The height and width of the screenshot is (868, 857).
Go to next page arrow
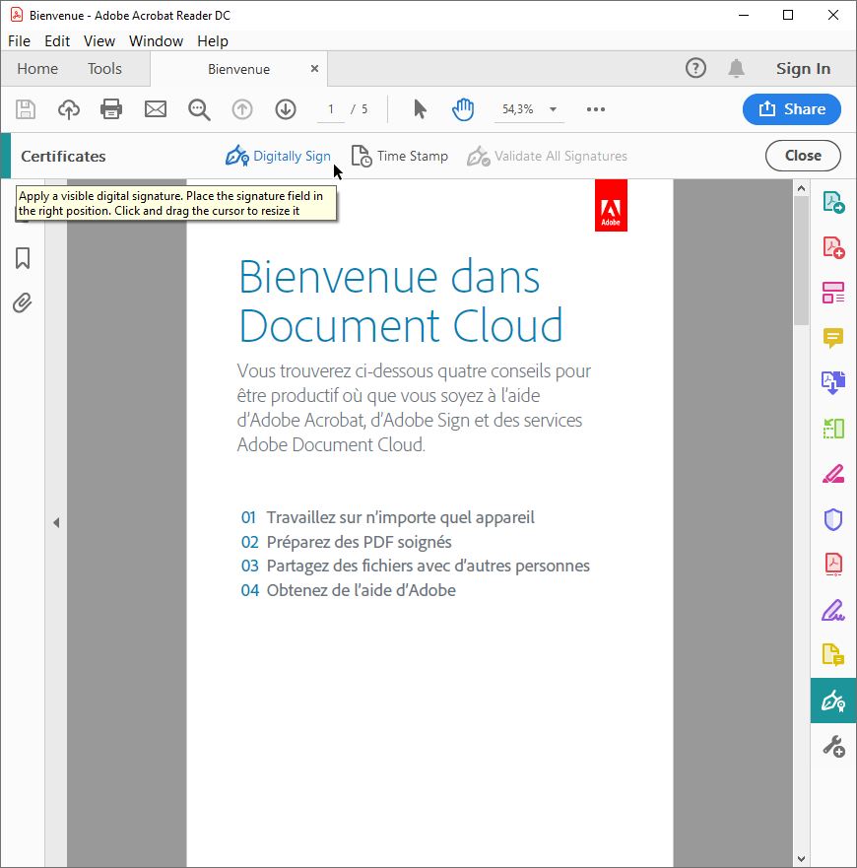coord(286,109)
